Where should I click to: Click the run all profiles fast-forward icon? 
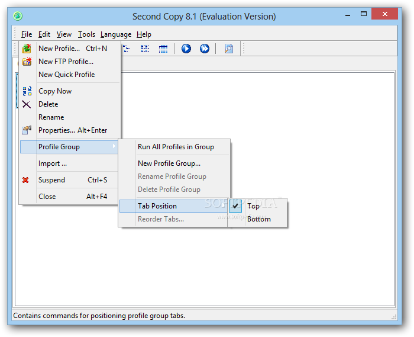(x=205, y=49)
